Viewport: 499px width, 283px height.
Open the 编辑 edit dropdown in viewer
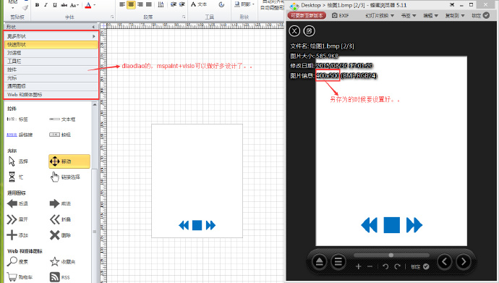pos(430,16)
